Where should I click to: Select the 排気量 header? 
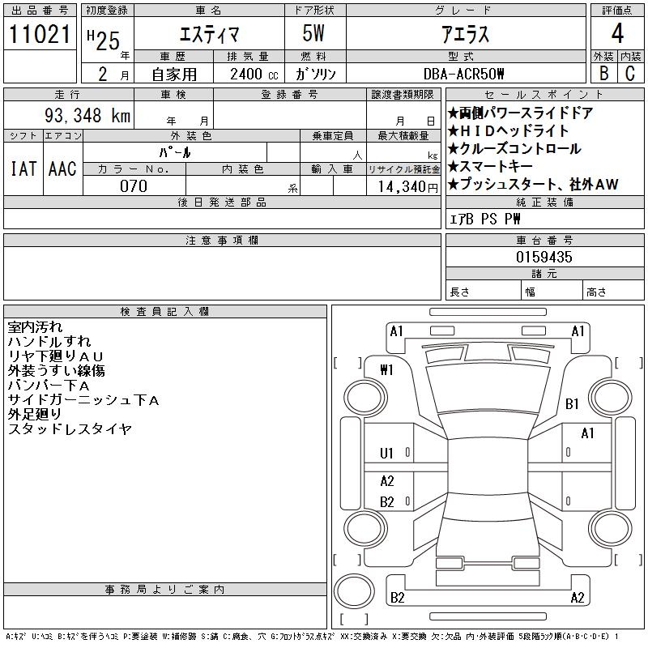[x=249, y=56]
